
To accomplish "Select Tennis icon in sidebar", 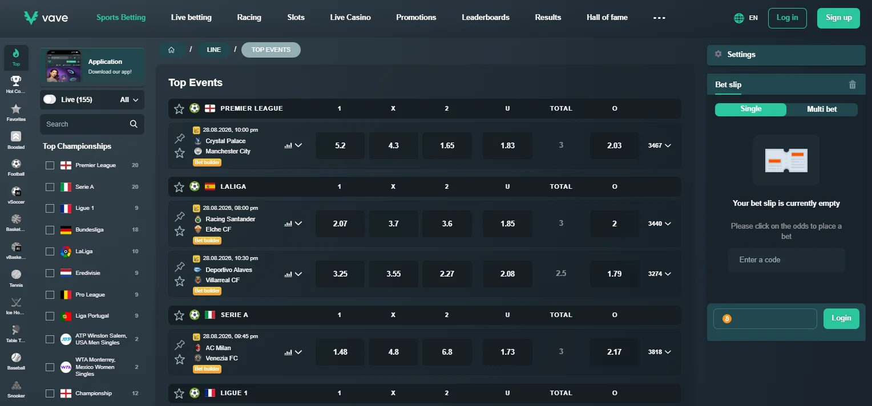I will tap(16, 274).
